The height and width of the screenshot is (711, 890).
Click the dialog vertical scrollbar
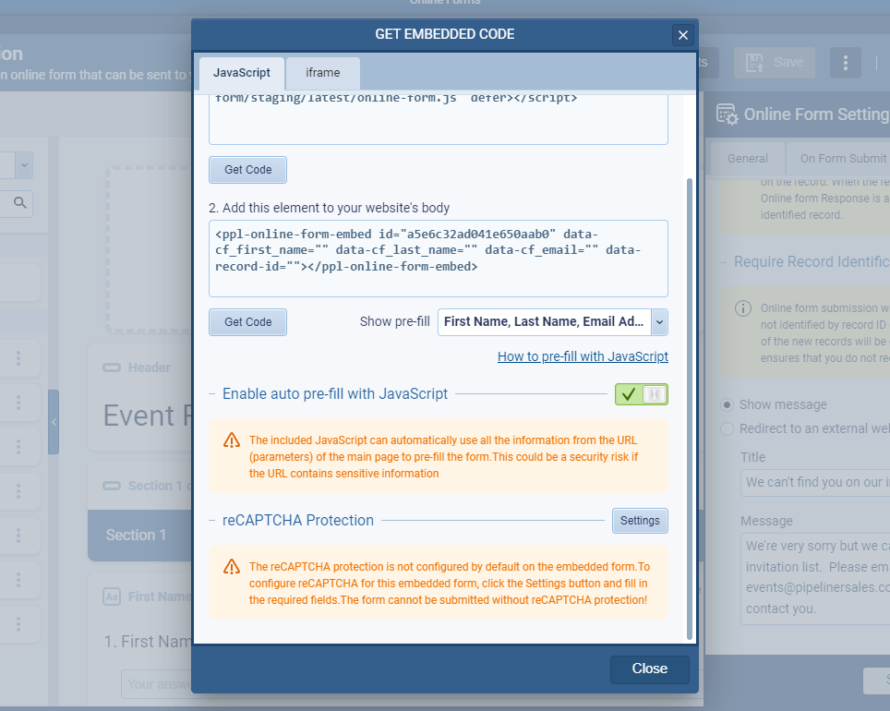[689, 406]
